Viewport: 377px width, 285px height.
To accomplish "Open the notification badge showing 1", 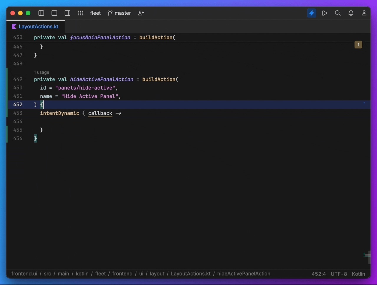I will click(358, 44).
